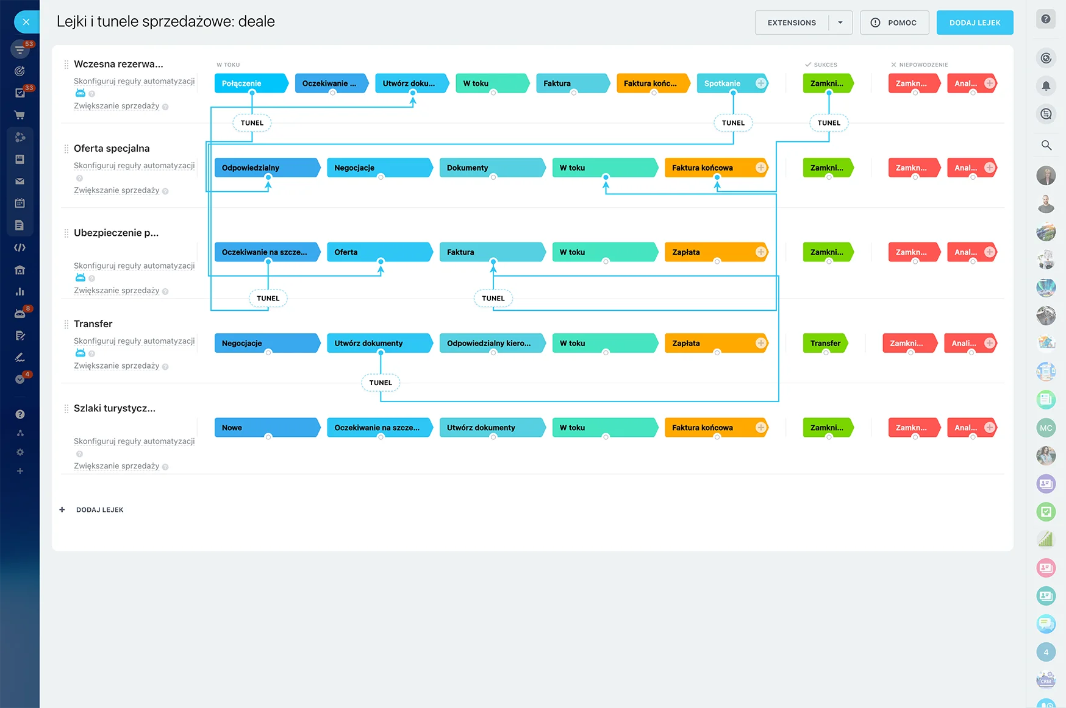Select the orange Faktura końc... stage
This screenshot has width=1066, height=708.
(x=652, y=83)
